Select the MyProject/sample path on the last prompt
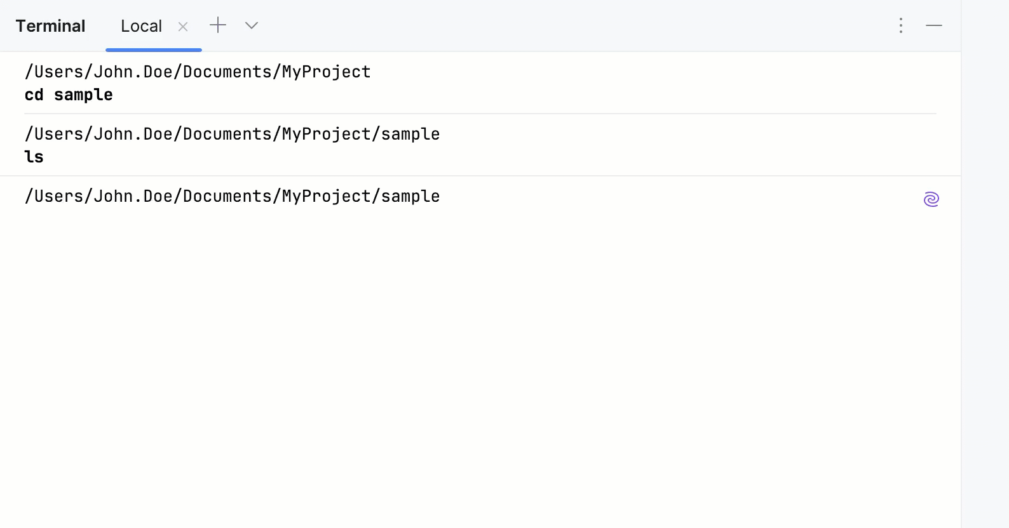The image size is (1009, 528). 232,196
